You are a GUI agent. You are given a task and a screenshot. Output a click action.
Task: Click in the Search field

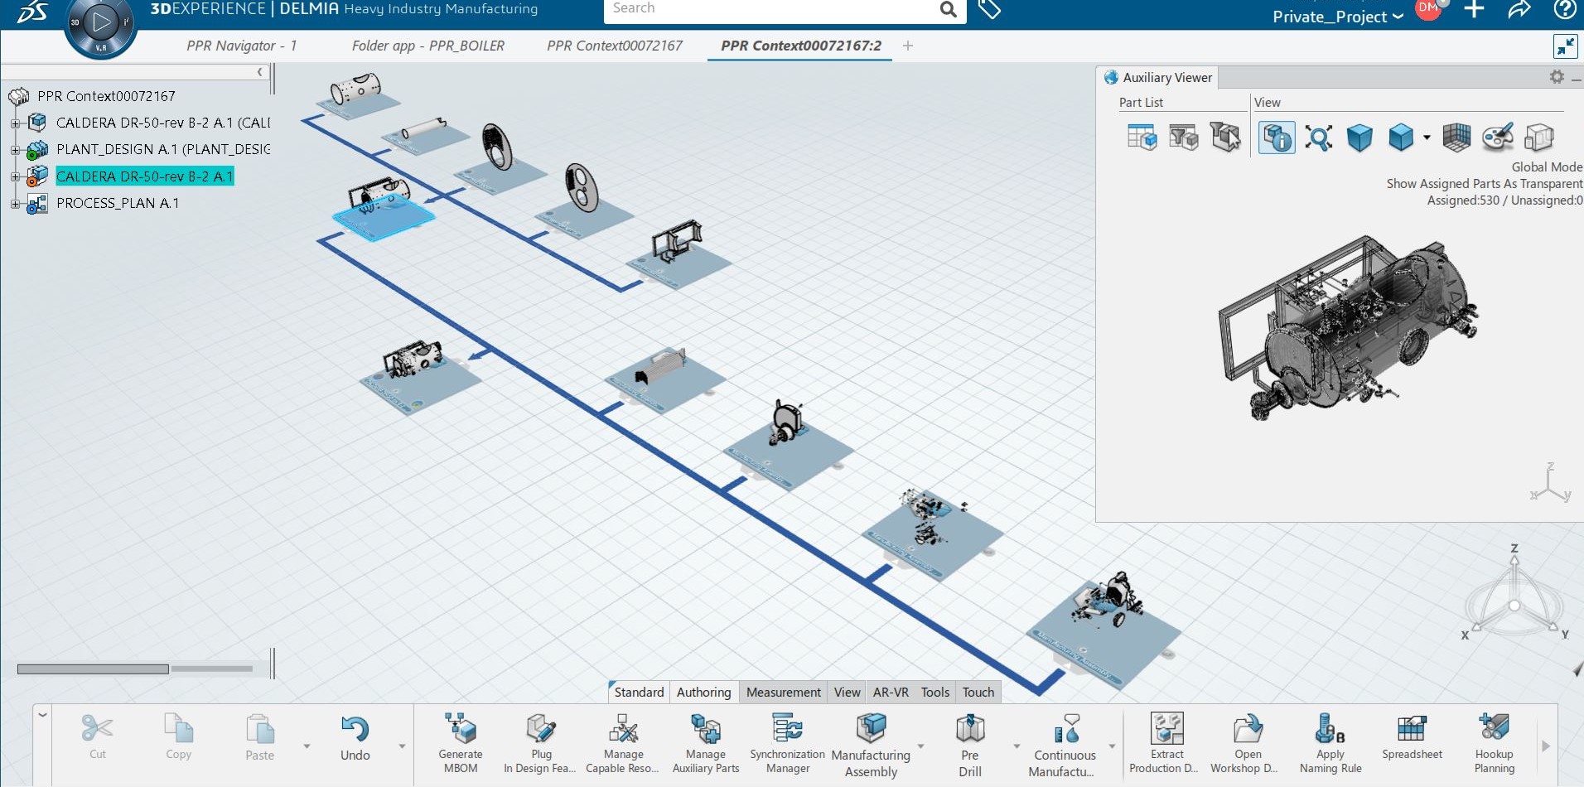pyautogui.click(x=771, y=9)
